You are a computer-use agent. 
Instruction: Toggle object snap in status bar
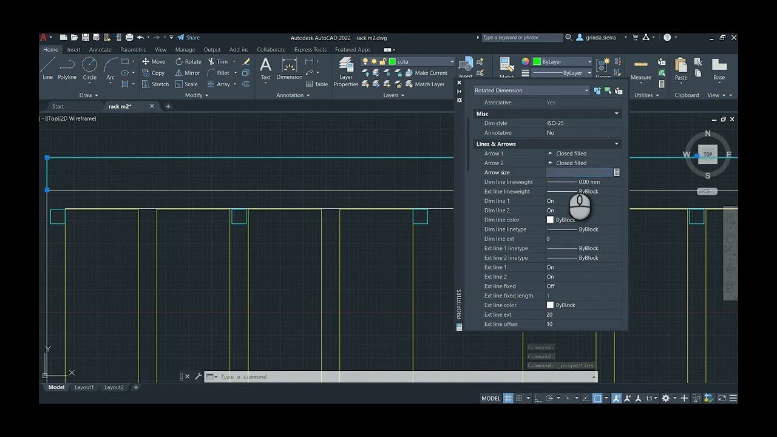pyautogui.click(x=597, y=398)
